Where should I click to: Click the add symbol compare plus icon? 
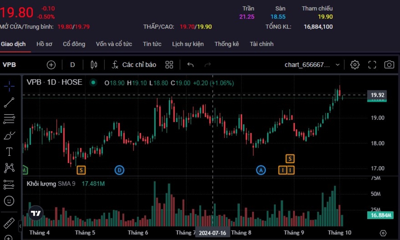click(x=51, y=65)
